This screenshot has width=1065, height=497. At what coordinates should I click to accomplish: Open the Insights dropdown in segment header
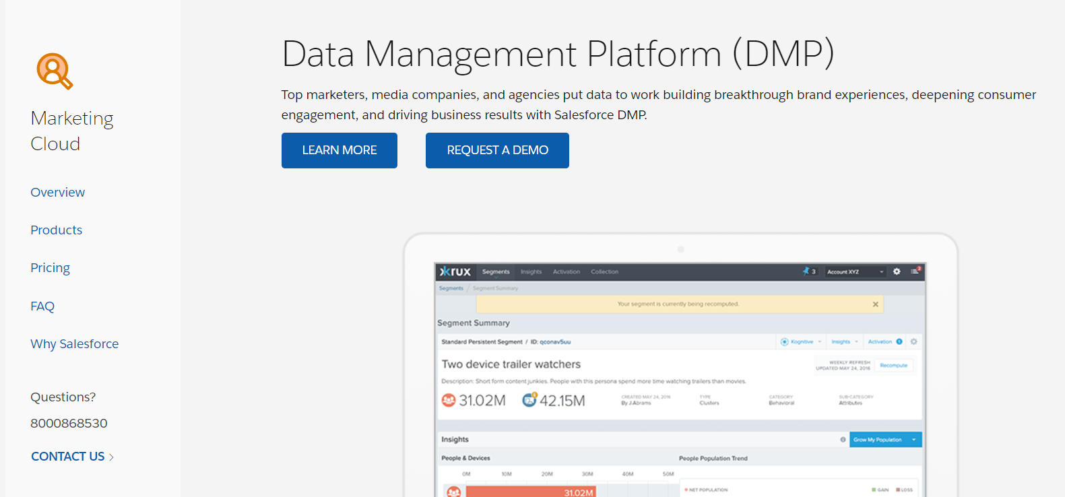845,342
